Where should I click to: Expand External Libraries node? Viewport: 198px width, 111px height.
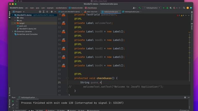12,31
